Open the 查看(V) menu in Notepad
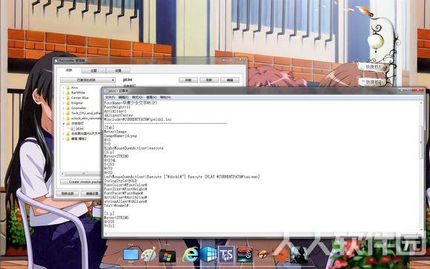430x269 pixels. 151,97
